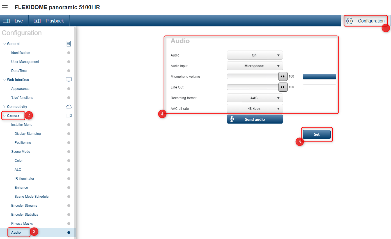Select the Audio item in sidebar
This screenshot has width=391, height=239.
tap(16, 232)
